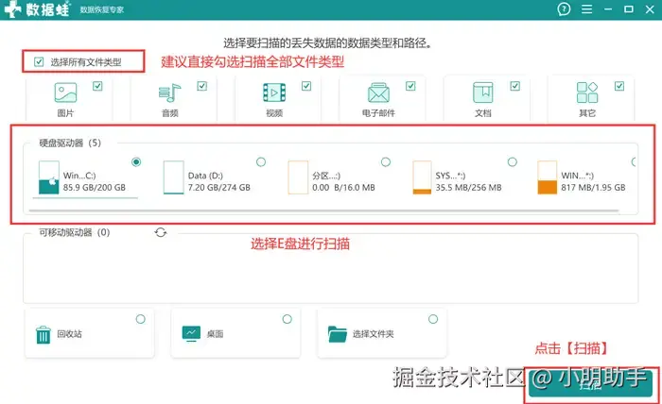
Task: Uncheck the 其它 checkbox
Action: (618, 86)
